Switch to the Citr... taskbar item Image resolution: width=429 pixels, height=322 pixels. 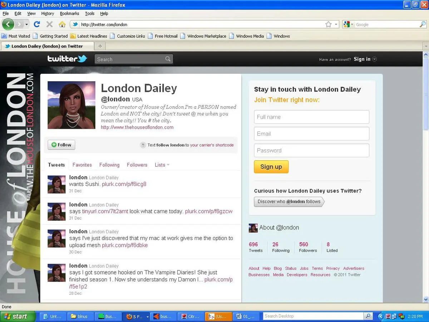(191, 316)
